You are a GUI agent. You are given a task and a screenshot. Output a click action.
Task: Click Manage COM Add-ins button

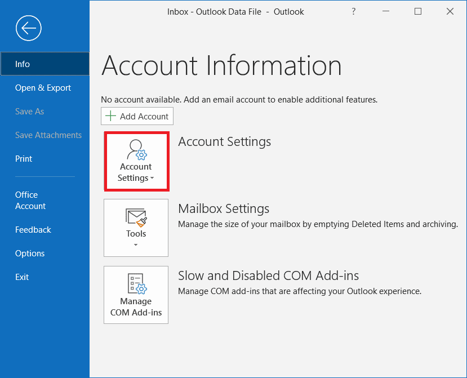pos(136,295)
